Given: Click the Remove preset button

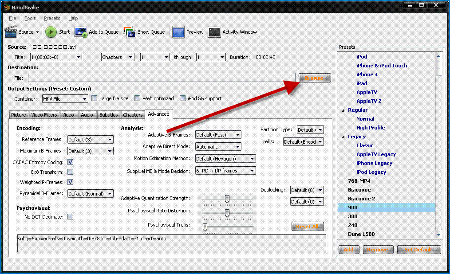Looking at the screenshot, I should [x=377, y=250].
